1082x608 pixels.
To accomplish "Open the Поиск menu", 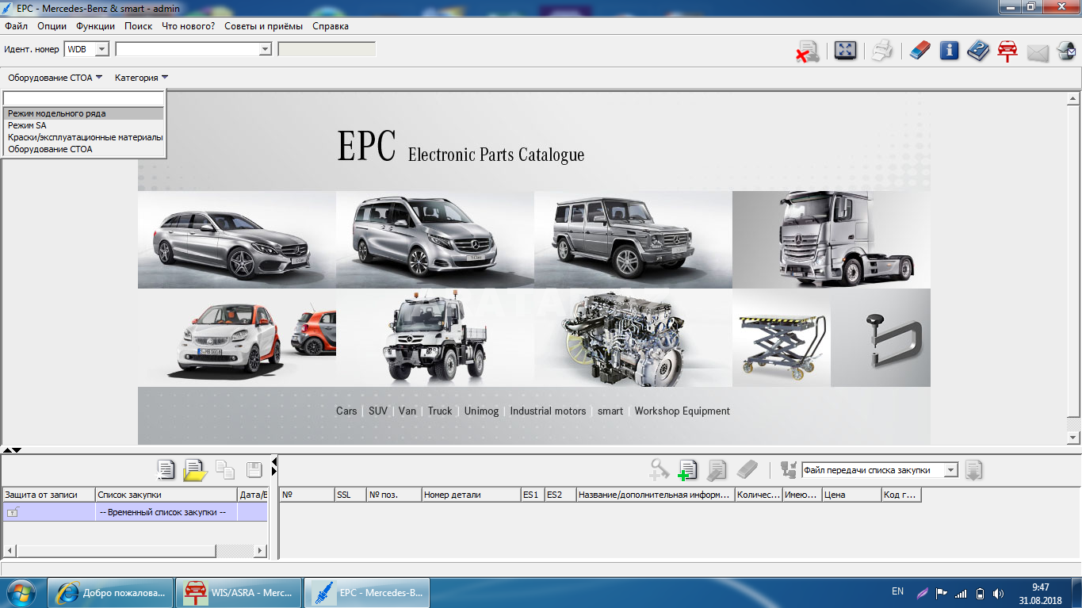I will 139,26.
